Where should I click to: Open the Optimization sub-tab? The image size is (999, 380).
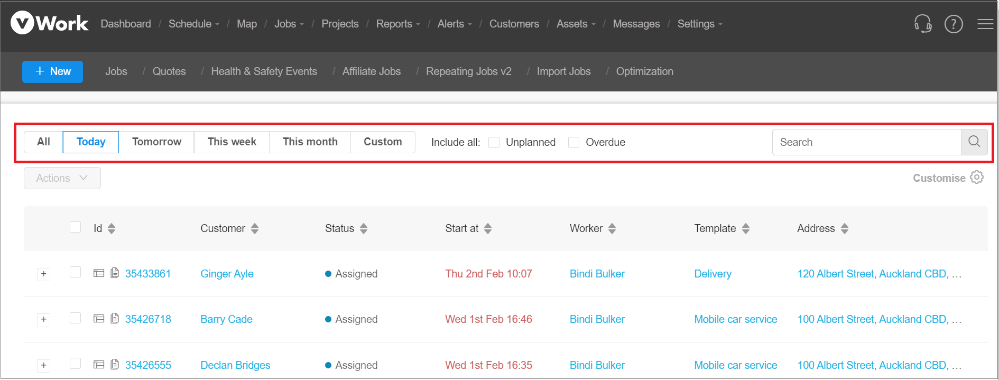pyautogui.click(x=645, y=71)
